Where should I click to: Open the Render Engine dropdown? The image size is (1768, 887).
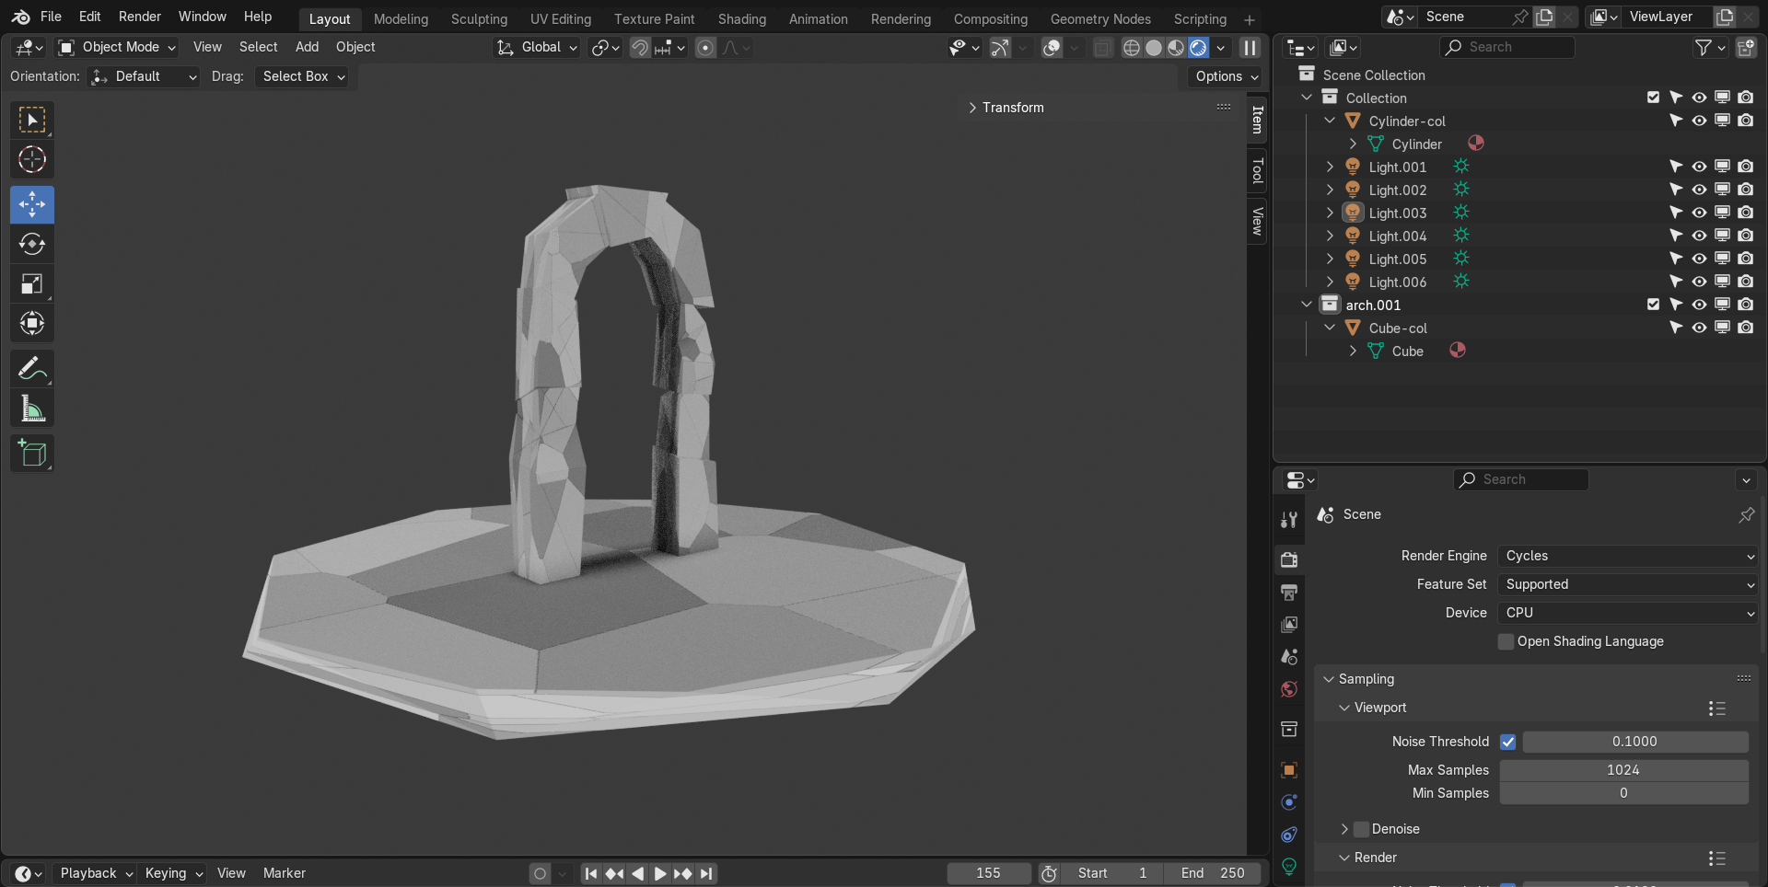click(1628, 556)
